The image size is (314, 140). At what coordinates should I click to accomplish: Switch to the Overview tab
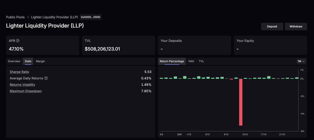point(14,61)
